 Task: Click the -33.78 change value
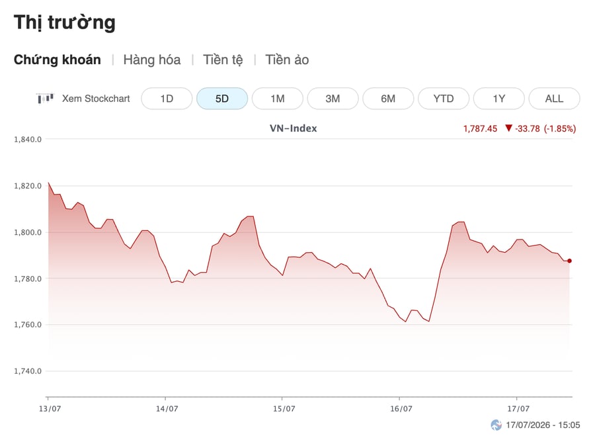[x=528, y=129]
